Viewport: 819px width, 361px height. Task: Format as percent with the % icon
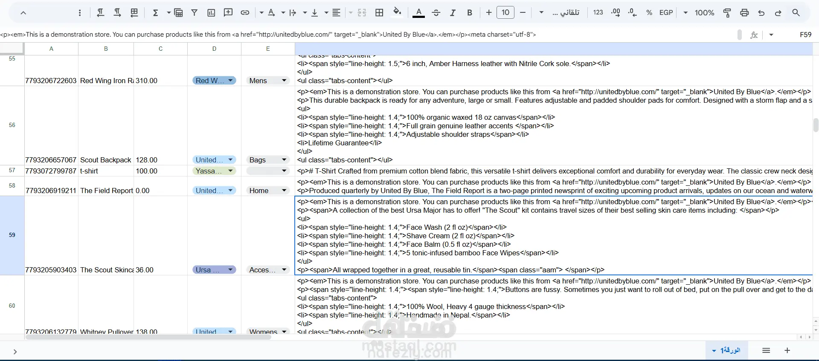click(649, 13)
